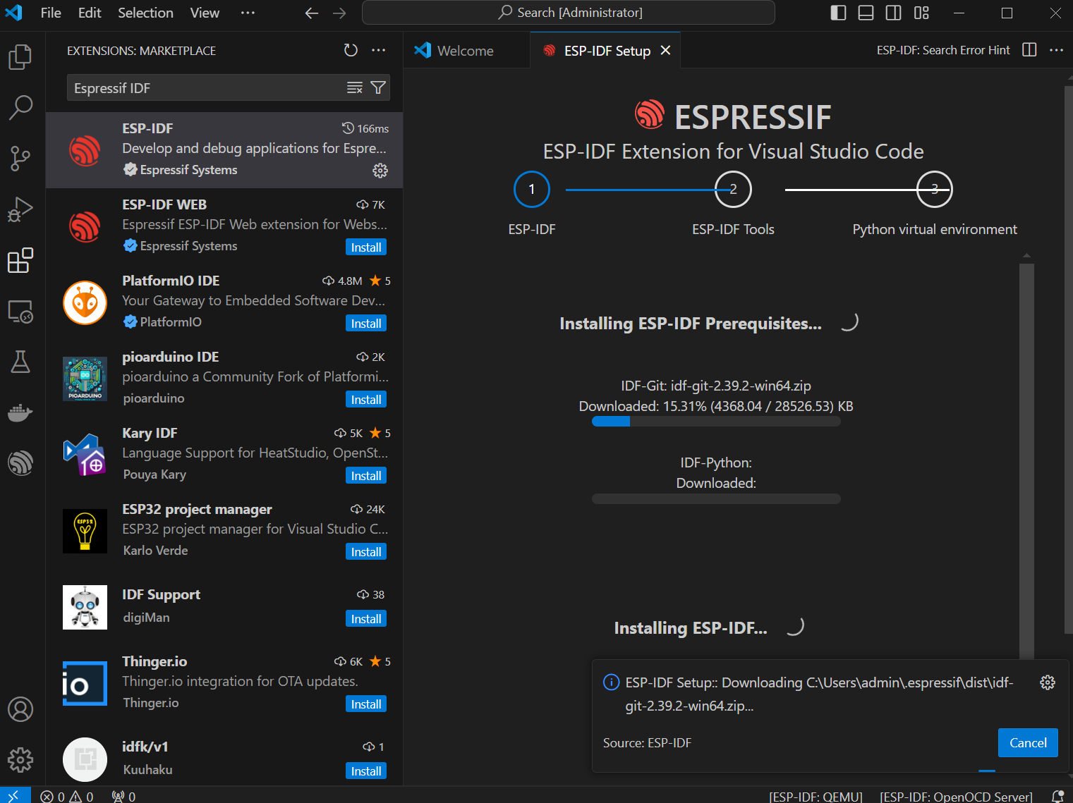This screenshot has height=803, width=1073.
Task: Select step 2 ESP-IDF Tools circle
Action: click(733, 189)
